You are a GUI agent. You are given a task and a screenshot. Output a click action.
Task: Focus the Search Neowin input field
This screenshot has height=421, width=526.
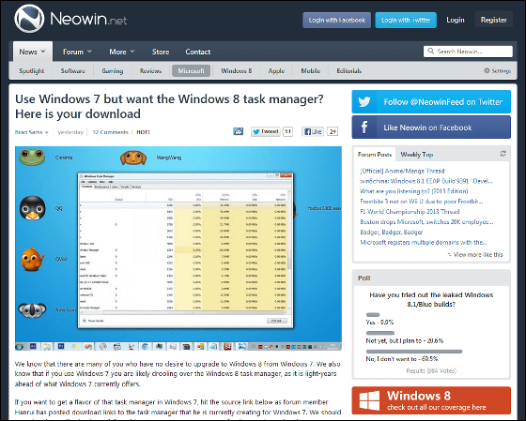(x=468, y=52)
